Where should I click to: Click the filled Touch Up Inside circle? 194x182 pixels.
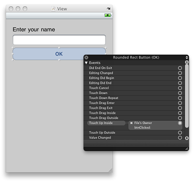[x=180, y=123]
